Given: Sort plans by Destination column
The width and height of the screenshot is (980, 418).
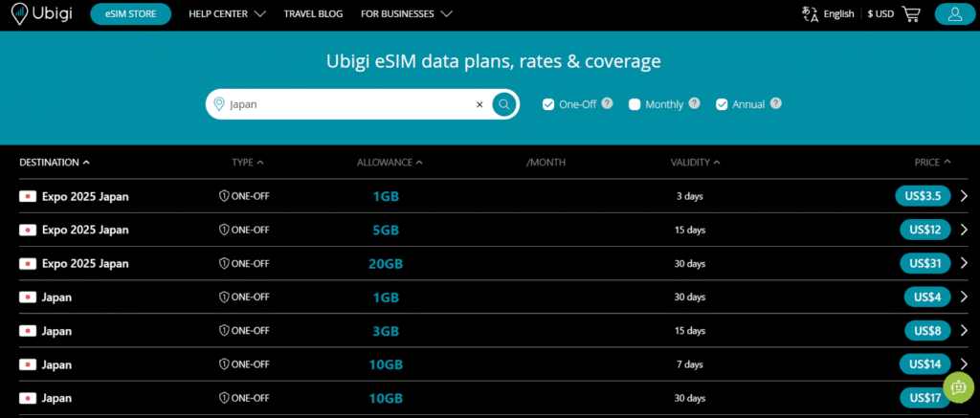Looking at the screenshot, I should (x=55, y=163).
